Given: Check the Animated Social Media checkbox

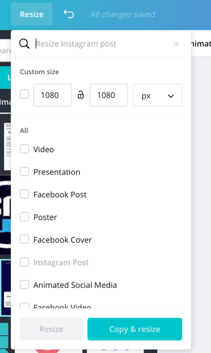Looking at the screenshot, I should [x=24, y=285].
